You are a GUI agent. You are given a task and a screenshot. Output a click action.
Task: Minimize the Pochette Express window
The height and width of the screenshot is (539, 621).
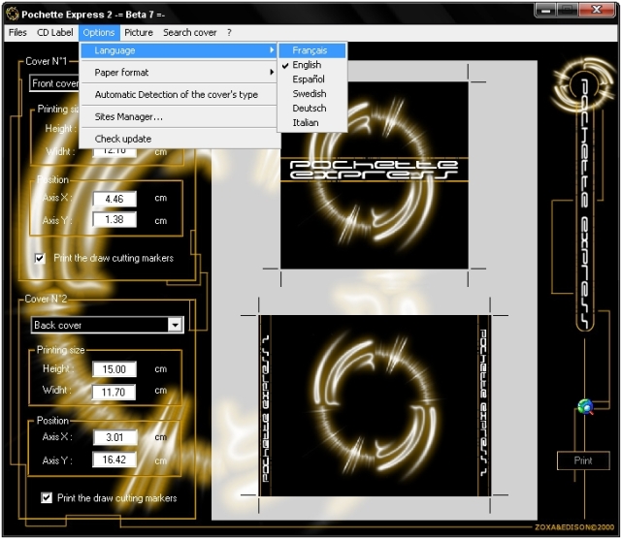(x=545, y=11)
